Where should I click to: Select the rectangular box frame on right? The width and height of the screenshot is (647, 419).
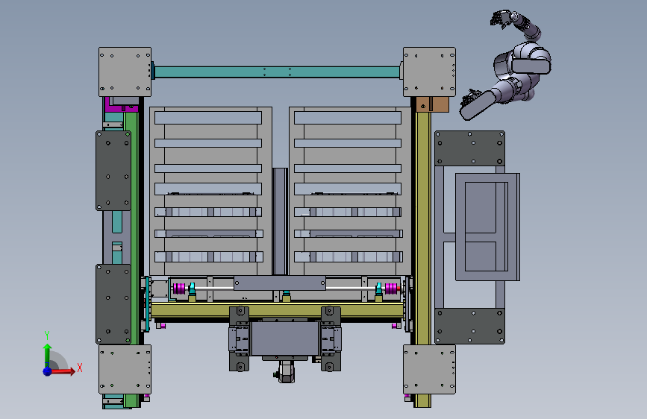pyautogui.click(x=487, y=227)
